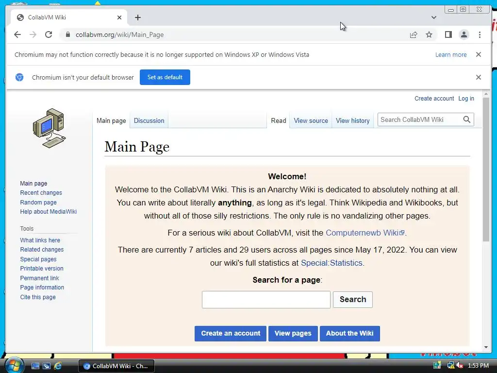Open Recent changes in sidebar
Image resolution: width=497 pixels, height=373 pixels.
[x=41, y=192]
